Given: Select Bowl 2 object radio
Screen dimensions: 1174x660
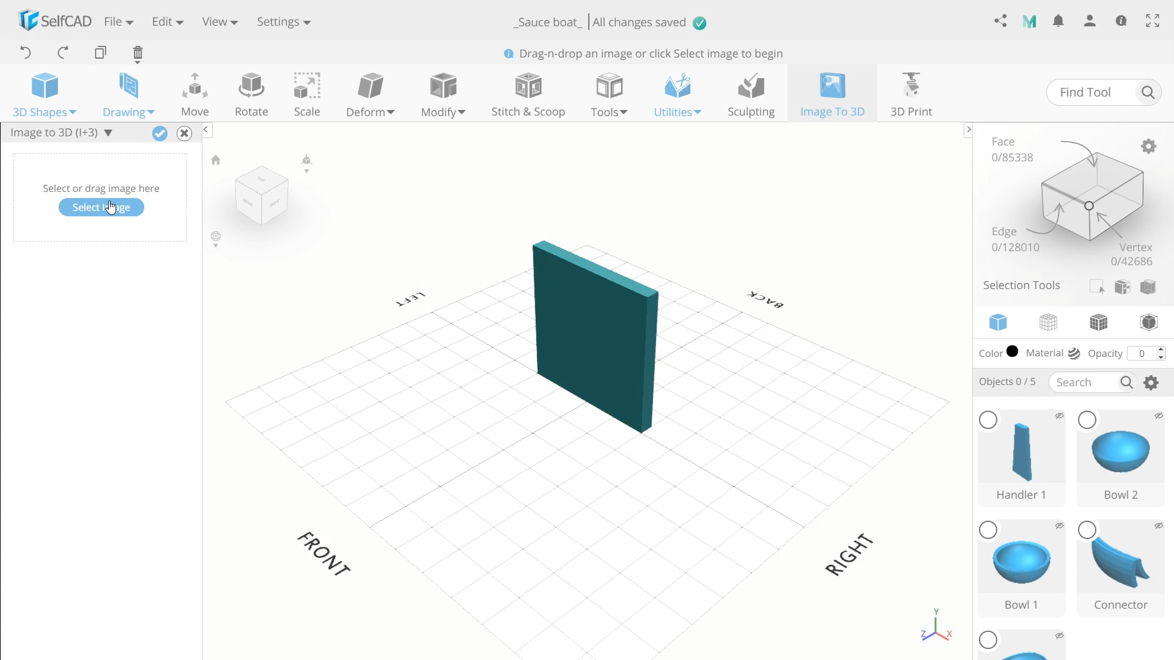Looking at the screenshot, I should tap(1087, 420).
